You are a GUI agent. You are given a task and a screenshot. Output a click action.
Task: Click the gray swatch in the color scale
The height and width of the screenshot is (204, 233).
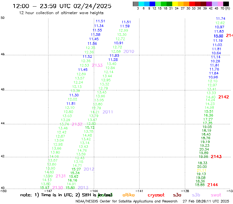coord(136,4)
